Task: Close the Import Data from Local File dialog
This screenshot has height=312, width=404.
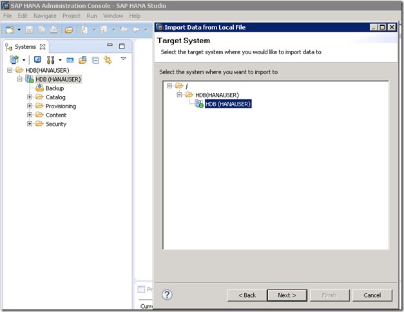Action: click(392, 27)
